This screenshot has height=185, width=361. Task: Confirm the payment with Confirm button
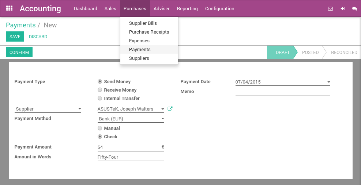tap(19, 53)
